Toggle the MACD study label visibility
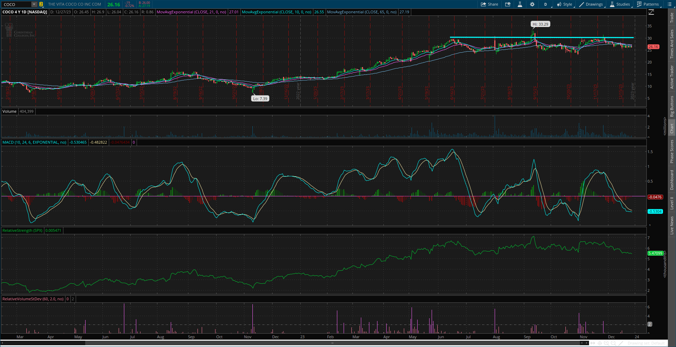This screenshot has height=347, width=676. pos(34,142)
